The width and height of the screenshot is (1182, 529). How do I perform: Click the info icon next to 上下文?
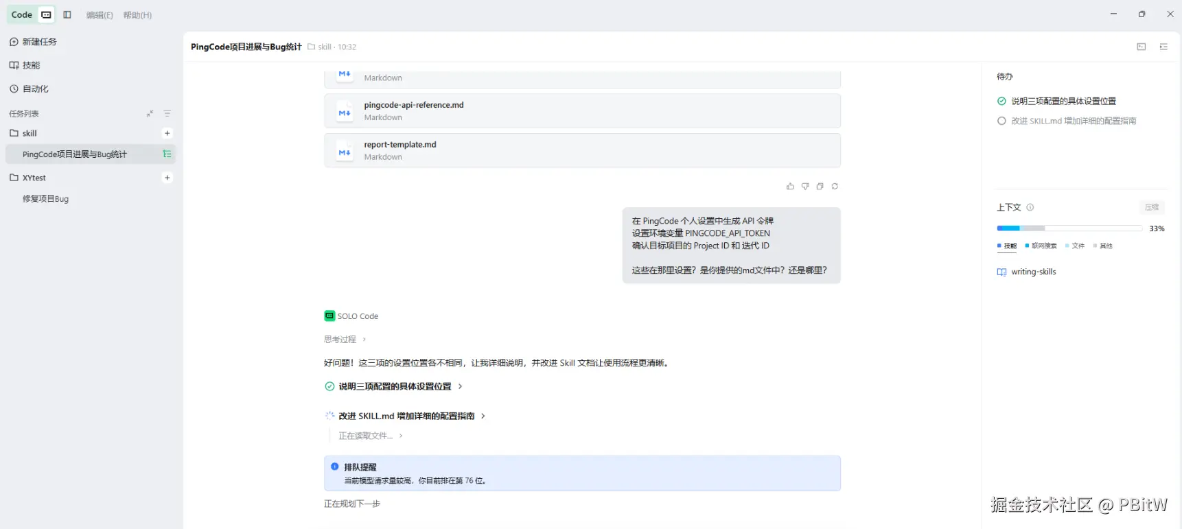coord(1030,207)
